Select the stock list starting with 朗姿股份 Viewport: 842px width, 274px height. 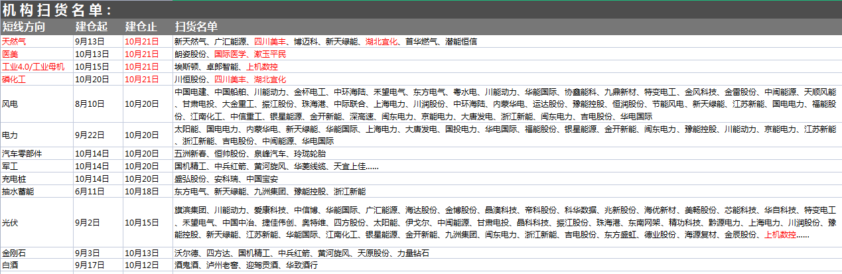click(x=507, y=54)
